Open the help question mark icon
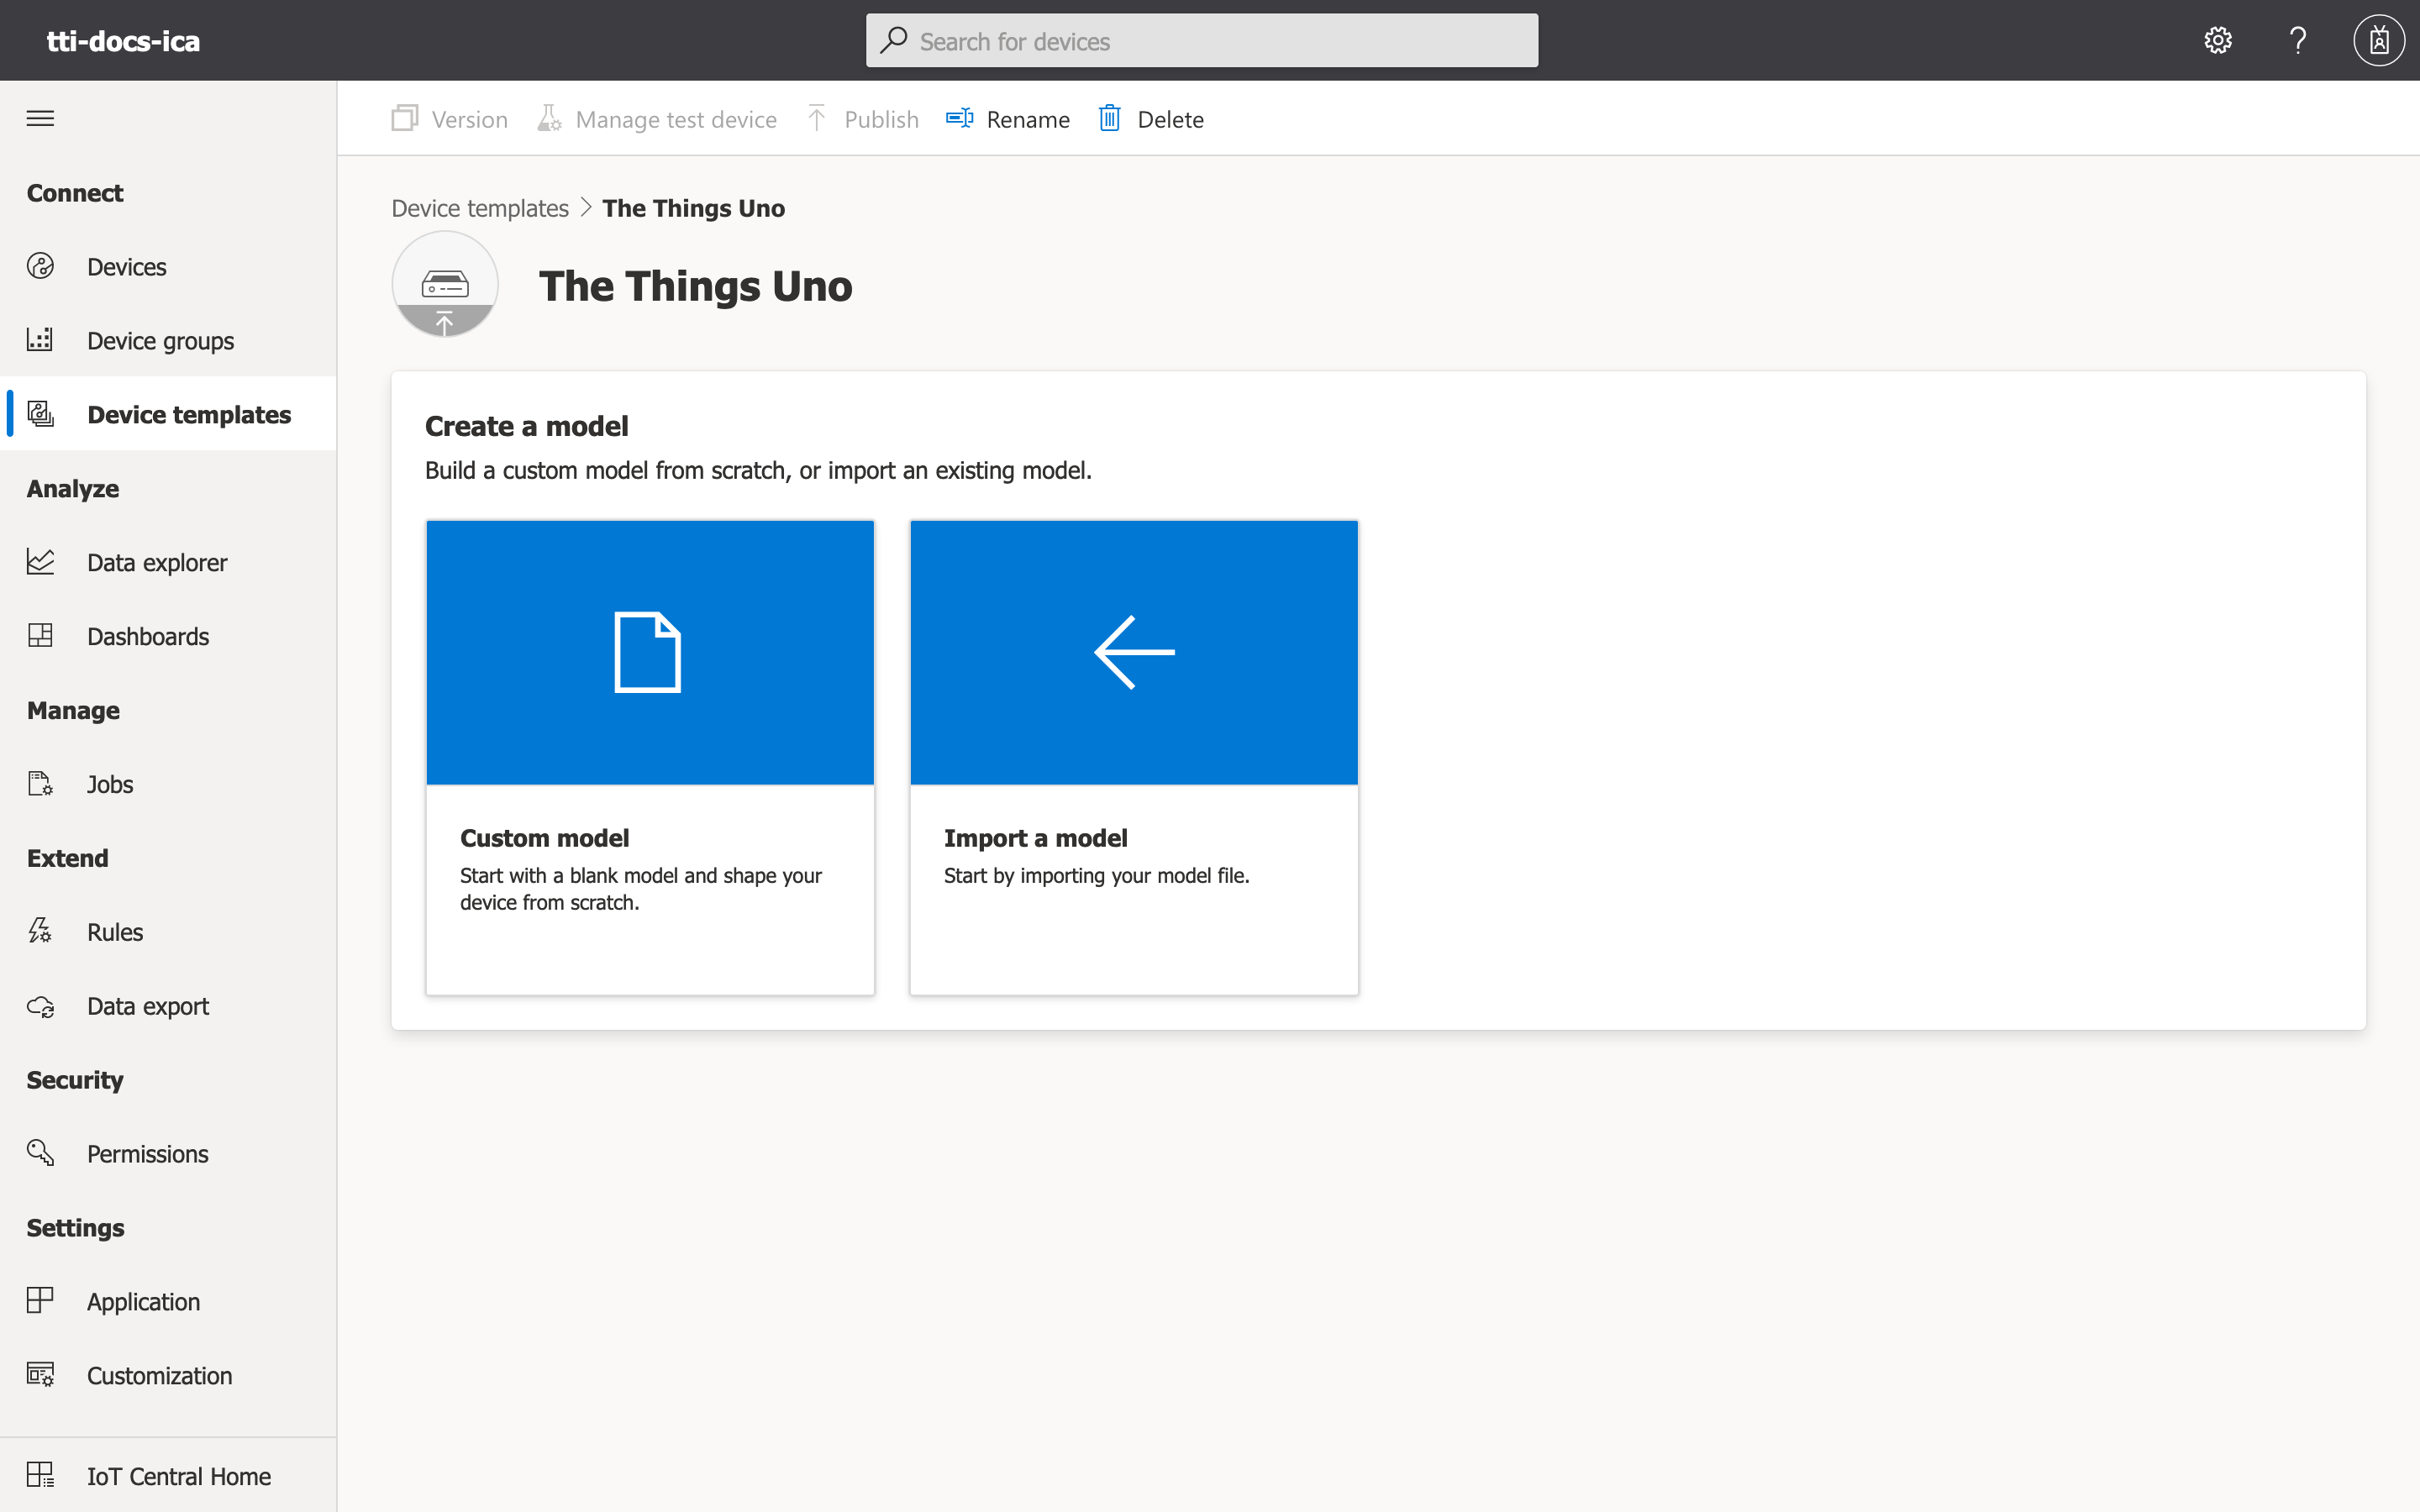Viewport: 2420px width, 1512px height. click(2298, 41)
